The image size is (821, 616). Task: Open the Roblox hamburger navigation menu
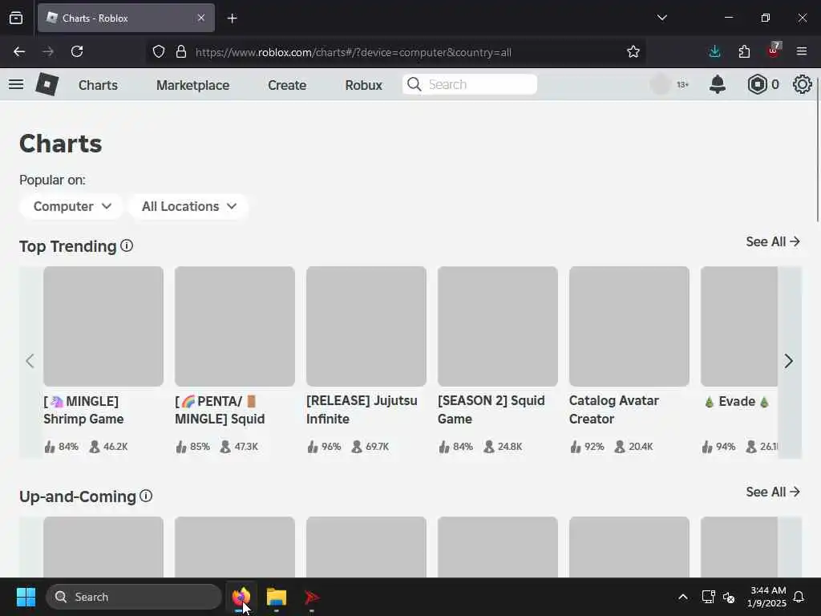click(16, 84)
